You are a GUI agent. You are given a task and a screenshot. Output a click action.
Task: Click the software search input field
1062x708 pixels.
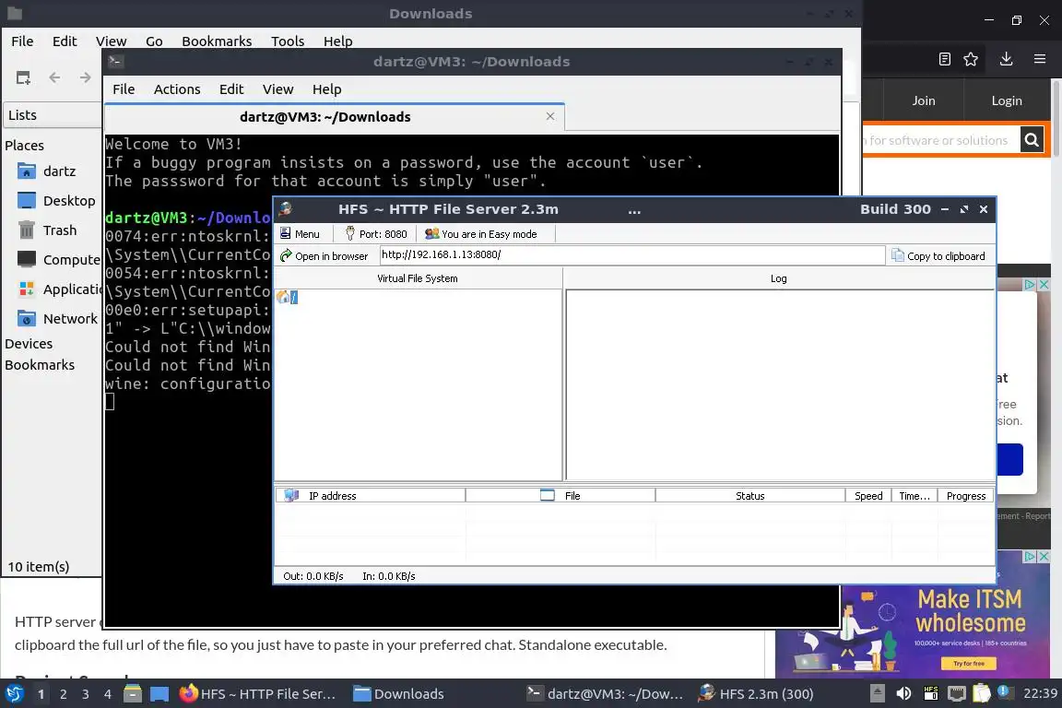pyautogui.click(x=940, y=140)
